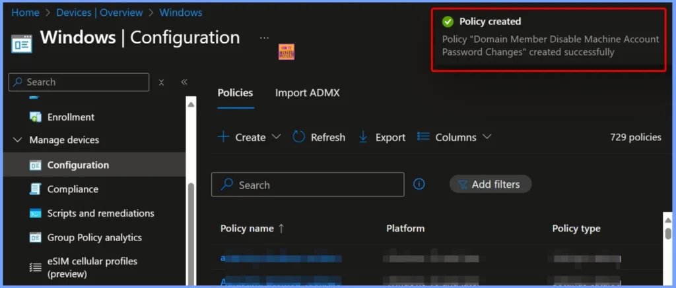Click the info icon beside policy search
Viewport: 676px width, 288px height.
pos(419,185)
